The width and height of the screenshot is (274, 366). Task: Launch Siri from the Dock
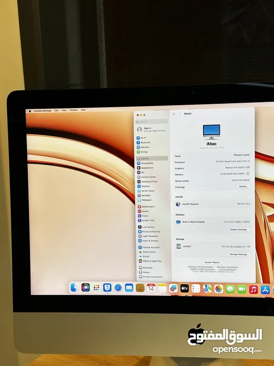(86, 288)
